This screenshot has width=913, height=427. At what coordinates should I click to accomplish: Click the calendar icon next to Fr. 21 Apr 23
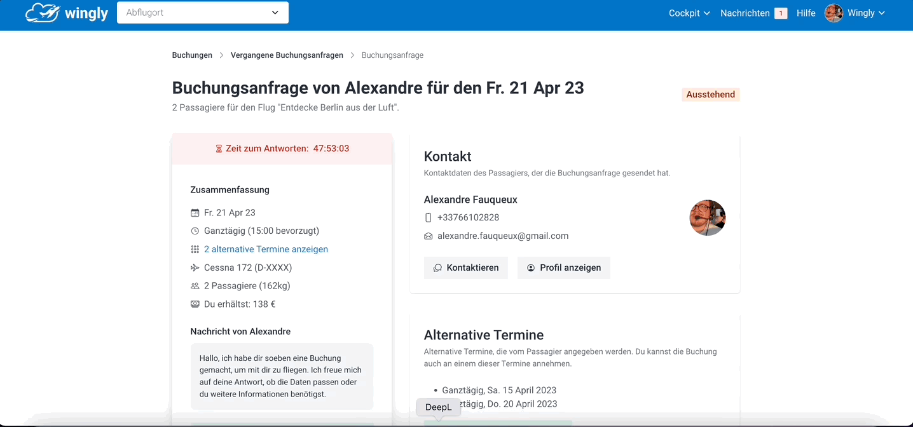click(x=195, y=213)
